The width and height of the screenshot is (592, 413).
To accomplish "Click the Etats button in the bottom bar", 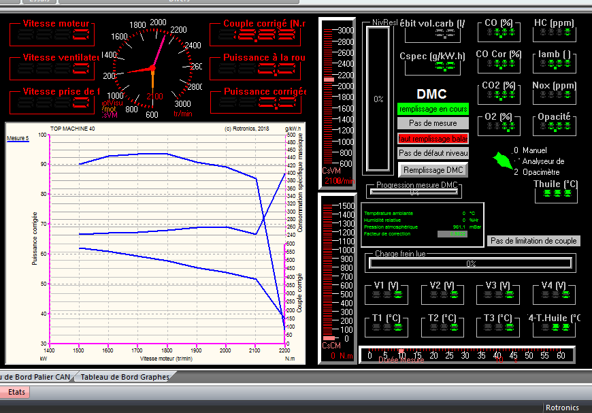I will pos(16,392).
